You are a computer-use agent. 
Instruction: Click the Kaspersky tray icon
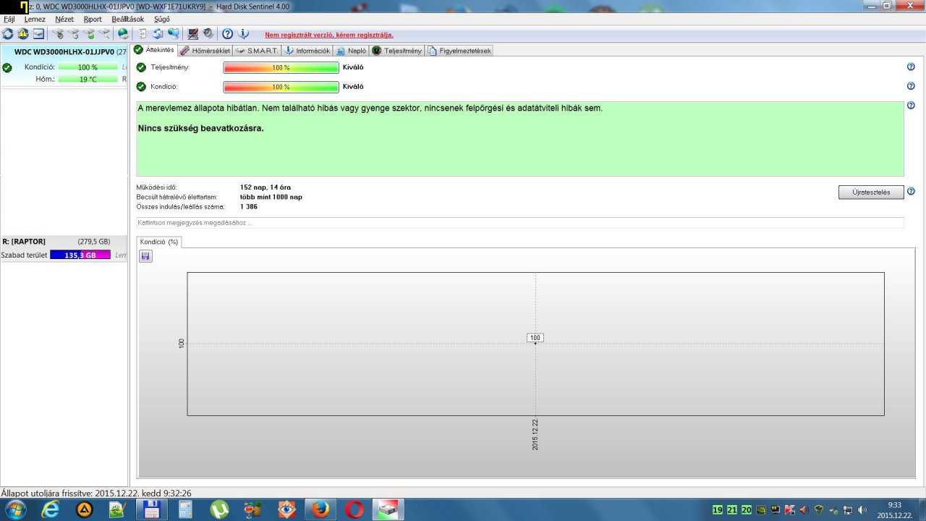[x=790, y=510]
